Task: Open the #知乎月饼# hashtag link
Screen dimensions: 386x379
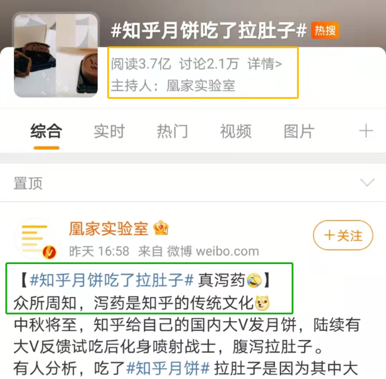Action: tap(168, 368)
